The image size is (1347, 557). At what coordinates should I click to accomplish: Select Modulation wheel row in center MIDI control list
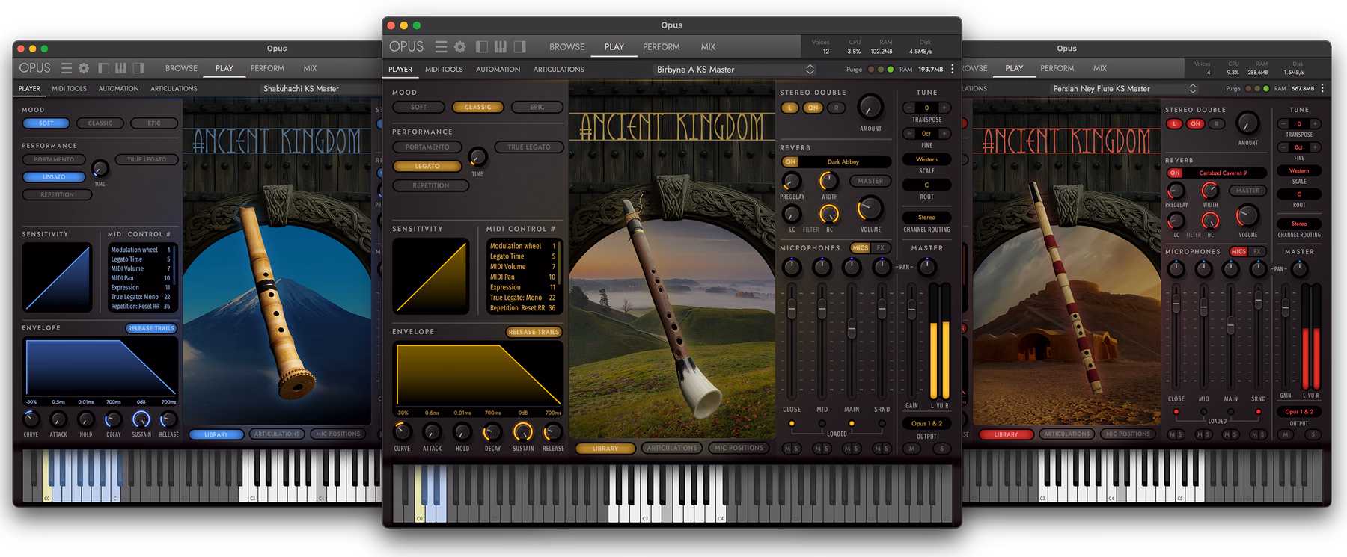click(x=522, y=246)
